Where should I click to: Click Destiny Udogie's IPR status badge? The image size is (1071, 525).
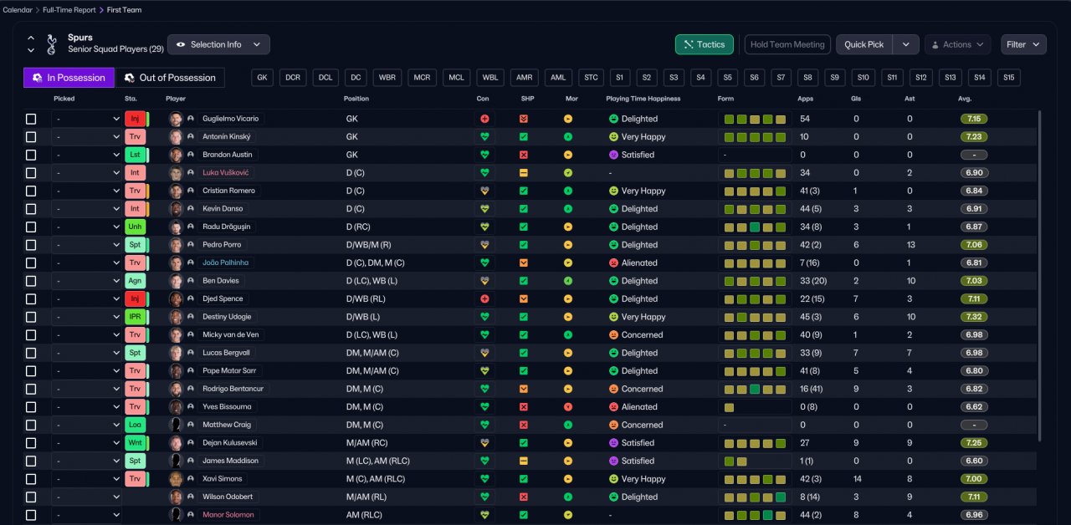[x=134, y=317]
